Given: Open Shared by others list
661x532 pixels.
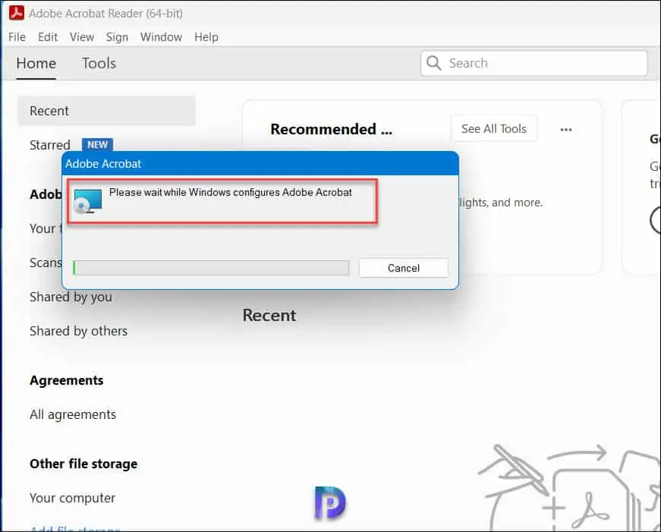Looking at the screenshot, I should pos(78,332).
